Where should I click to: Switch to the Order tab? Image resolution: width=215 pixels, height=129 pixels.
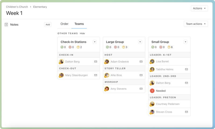click(64, 24)
